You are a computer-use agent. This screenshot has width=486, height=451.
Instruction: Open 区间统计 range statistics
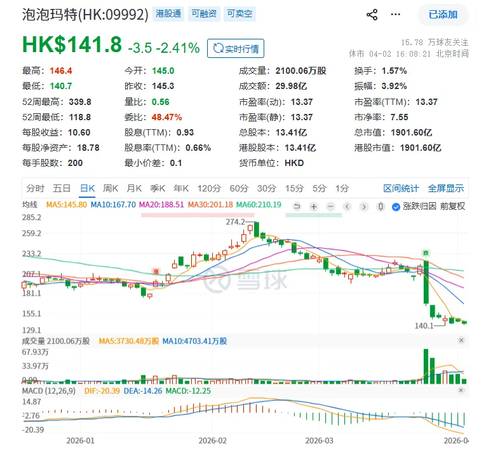coord(401,188)
